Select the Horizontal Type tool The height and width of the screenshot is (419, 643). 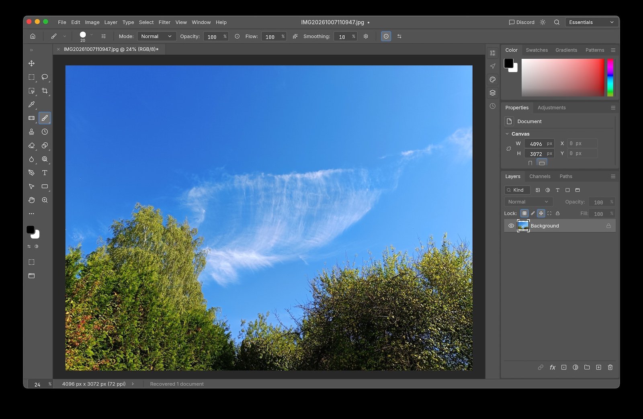pos(45,173)
